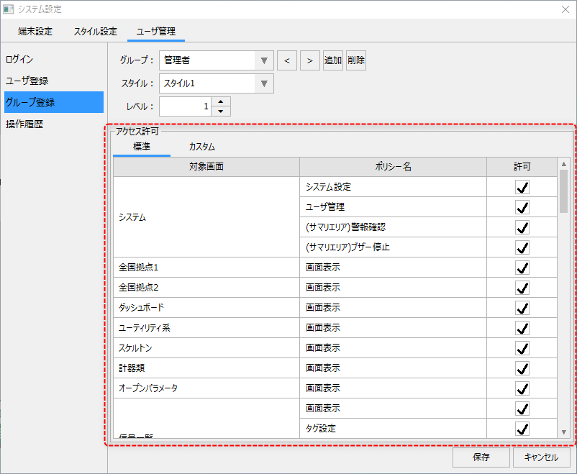This screenshot has height=474, width=577.
Task: Click the scrollbar up arrow in permissions table
Action: (563, 164)
